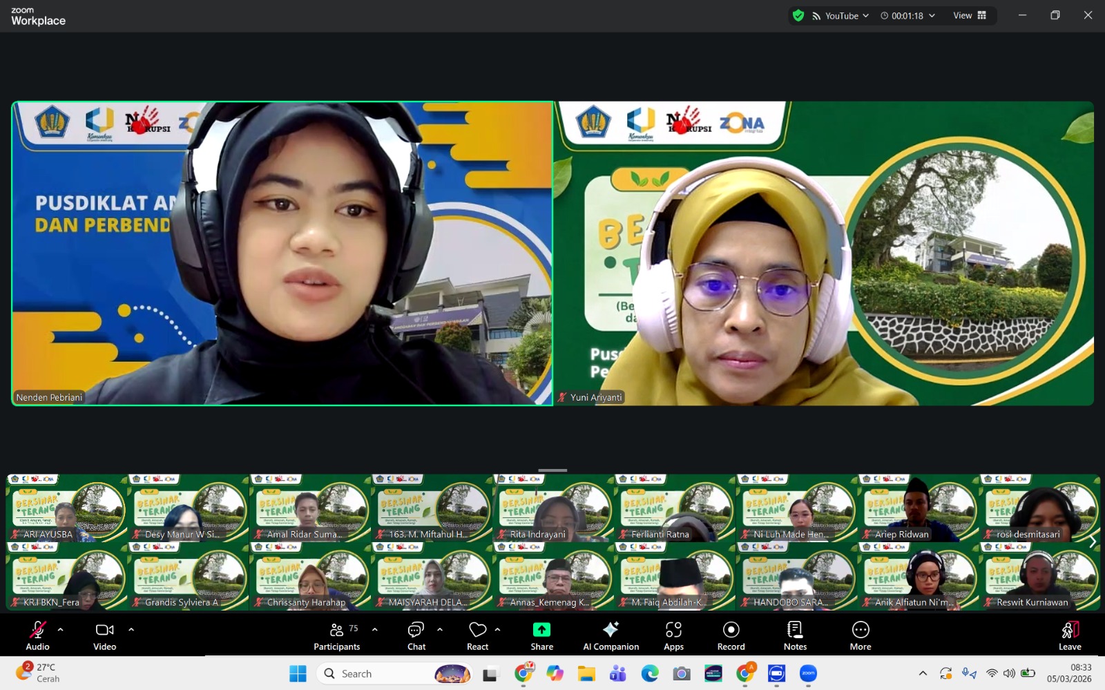Open the Participants panel
Screen dimensions: 1105x690
pyautogui.click(x=336, y=635)
